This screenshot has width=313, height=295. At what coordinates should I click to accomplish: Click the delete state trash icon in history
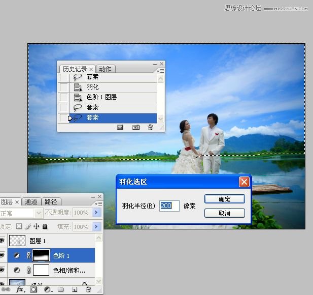tap(150, 127)
